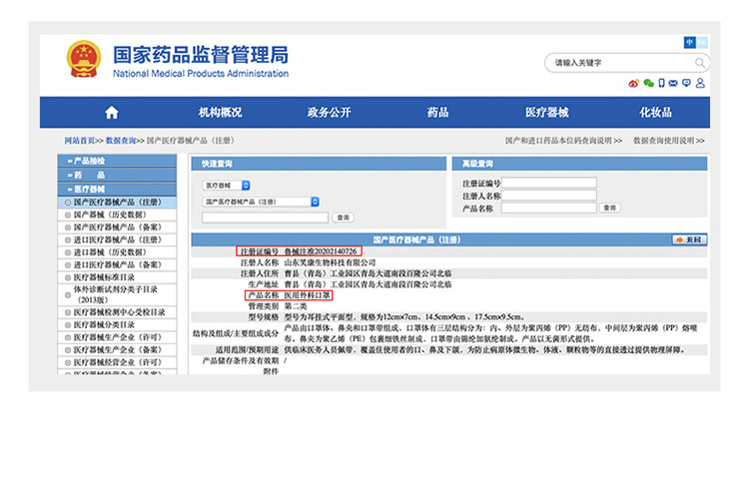Select 进口医疗器械产品（注册） sidebar item
The image size is (749, 478).
coord(117,239)
